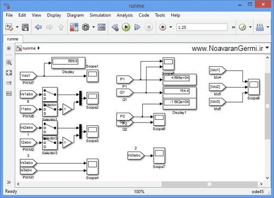Expand the palette chevrons at bottom left
This screenshot has height=198, width=274.
click(9, 182)
